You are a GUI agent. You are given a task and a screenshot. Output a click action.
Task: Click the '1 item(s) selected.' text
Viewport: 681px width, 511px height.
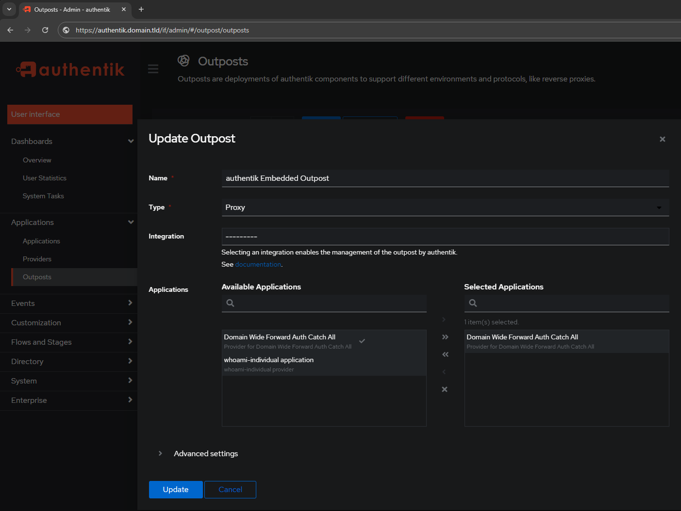491,322
